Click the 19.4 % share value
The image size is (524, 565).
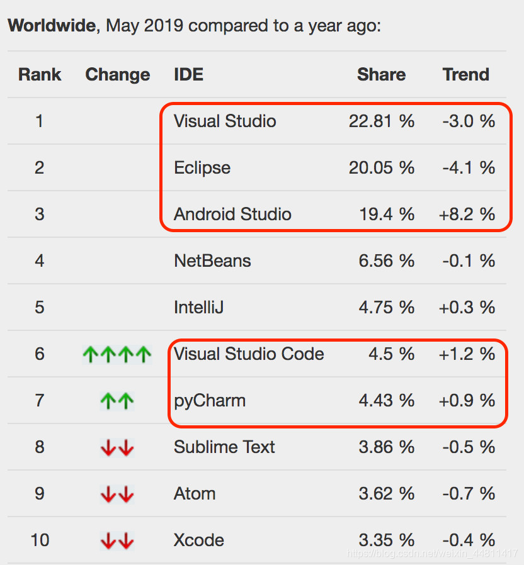click(x=387, y=214)
